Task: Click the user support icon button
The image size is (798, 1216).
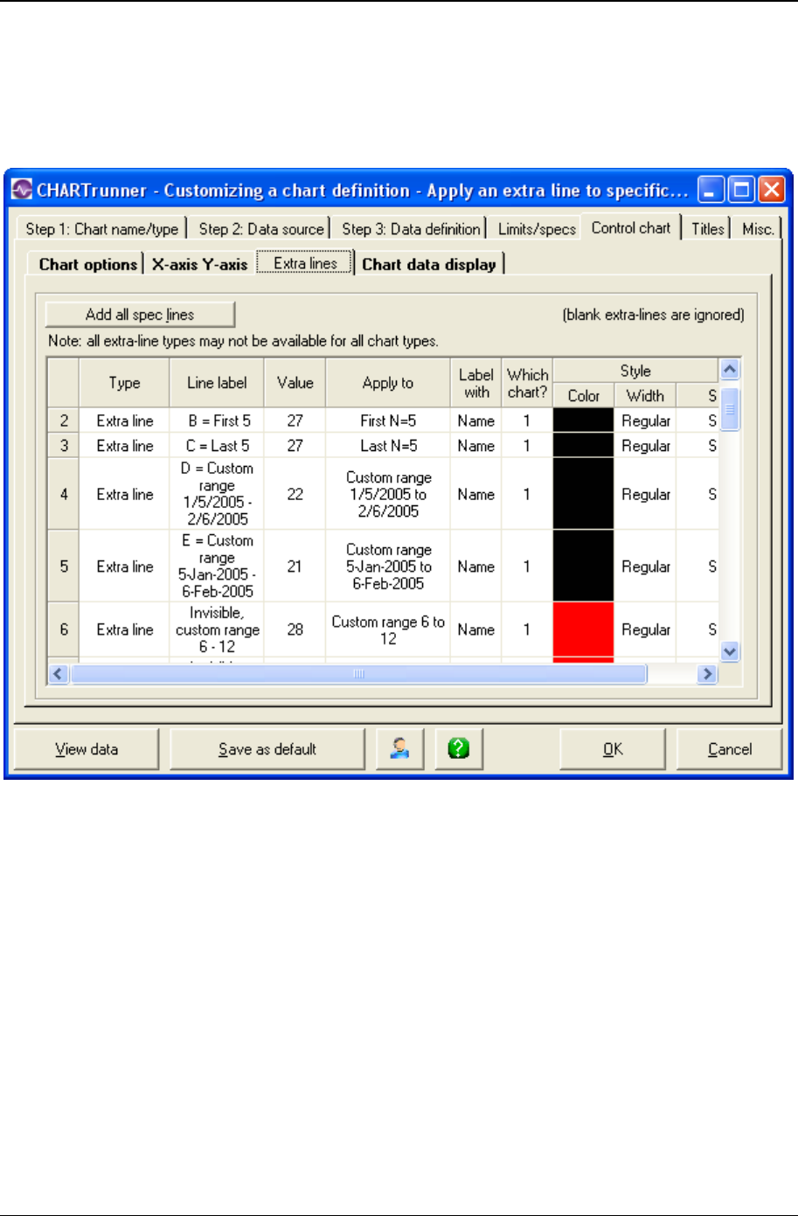Action: 400,749
